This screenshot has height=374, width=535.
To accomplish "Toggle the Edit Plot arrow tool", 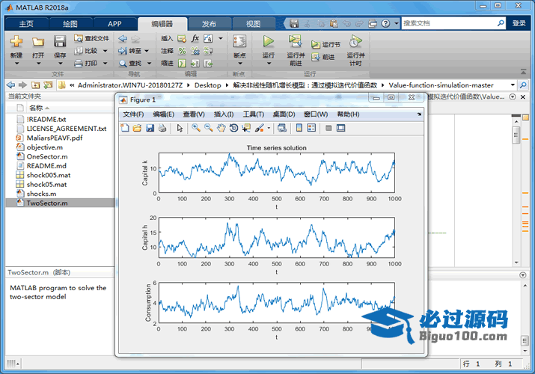I will click(180, 128).
